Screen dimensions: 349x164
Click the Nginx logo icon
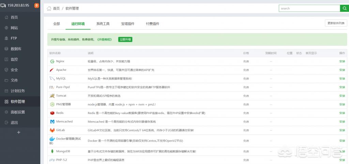click(x=52, y=62)
